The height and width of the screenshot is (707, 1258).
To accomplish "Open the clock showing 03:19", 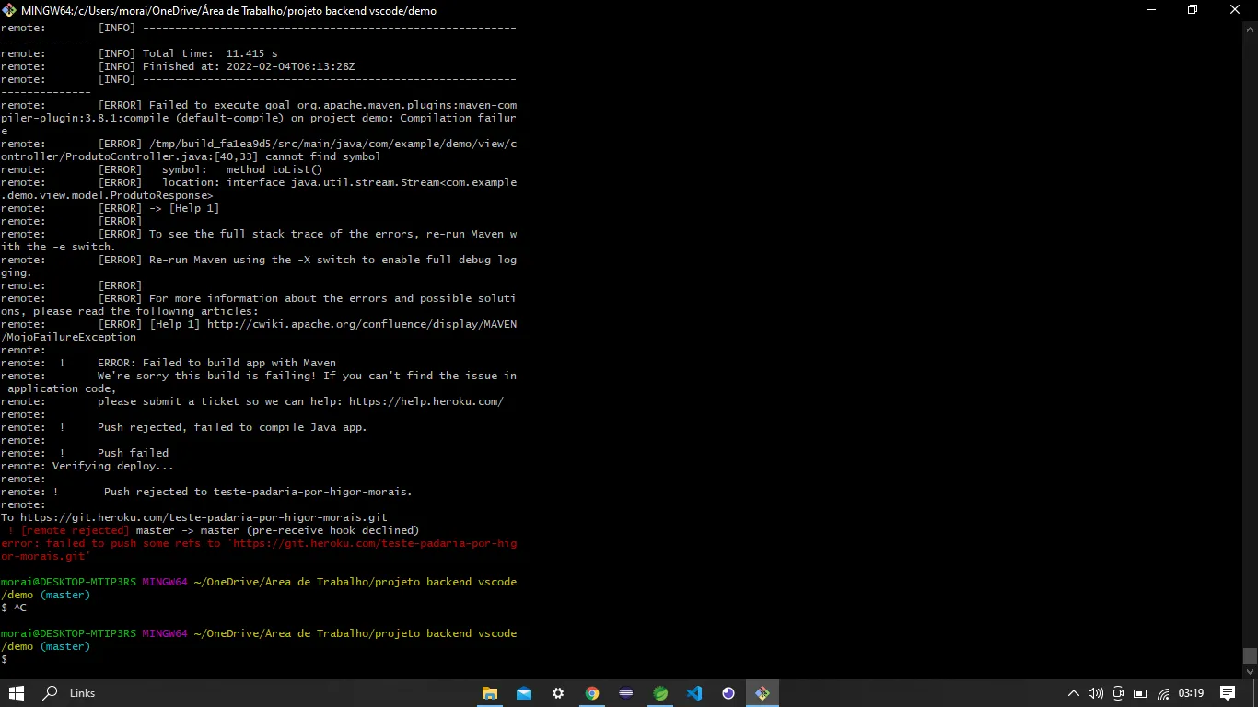I will tap(1191, 693).
